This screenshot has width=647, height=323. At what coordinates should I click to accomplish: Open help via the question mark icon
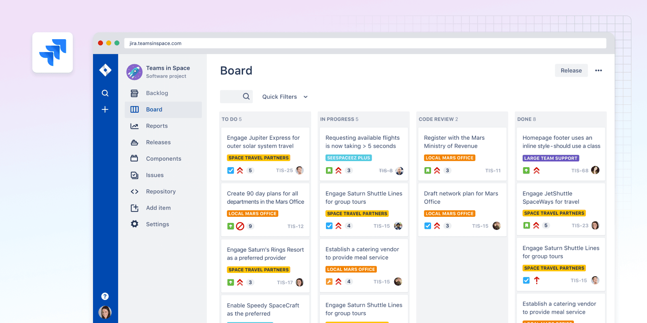pyautogui.click(x=105, y=296)
